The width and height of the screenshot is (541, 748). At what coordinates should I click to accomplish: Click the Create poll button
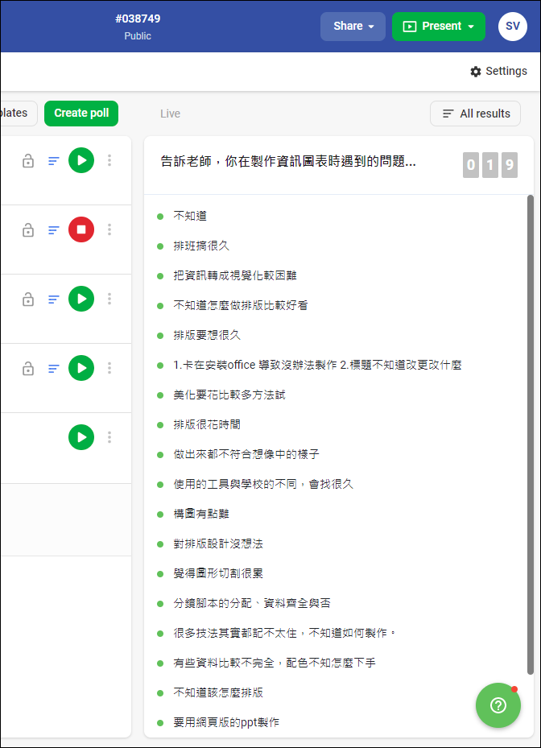(81, 114)
